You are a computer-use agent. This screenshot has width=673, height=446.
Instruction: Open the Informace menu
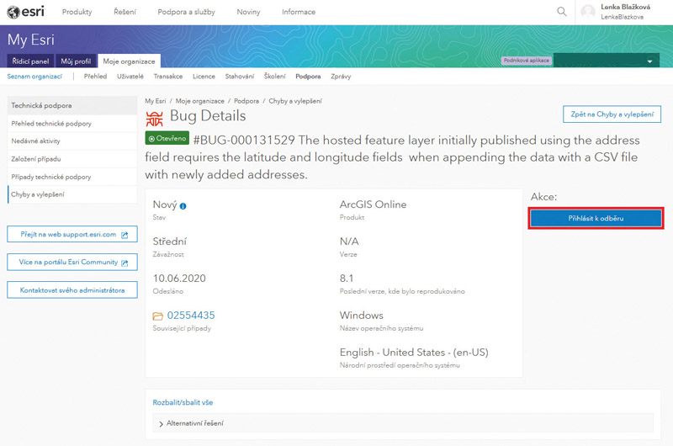click(299, 12)
